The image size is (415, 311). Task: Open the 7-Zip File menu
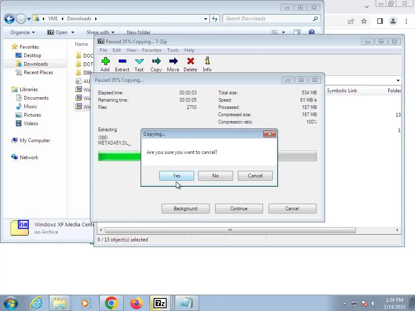tap(103, 50)
